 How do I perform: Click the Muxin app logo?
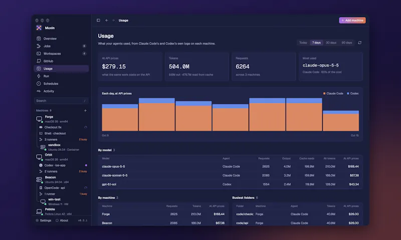39,28
